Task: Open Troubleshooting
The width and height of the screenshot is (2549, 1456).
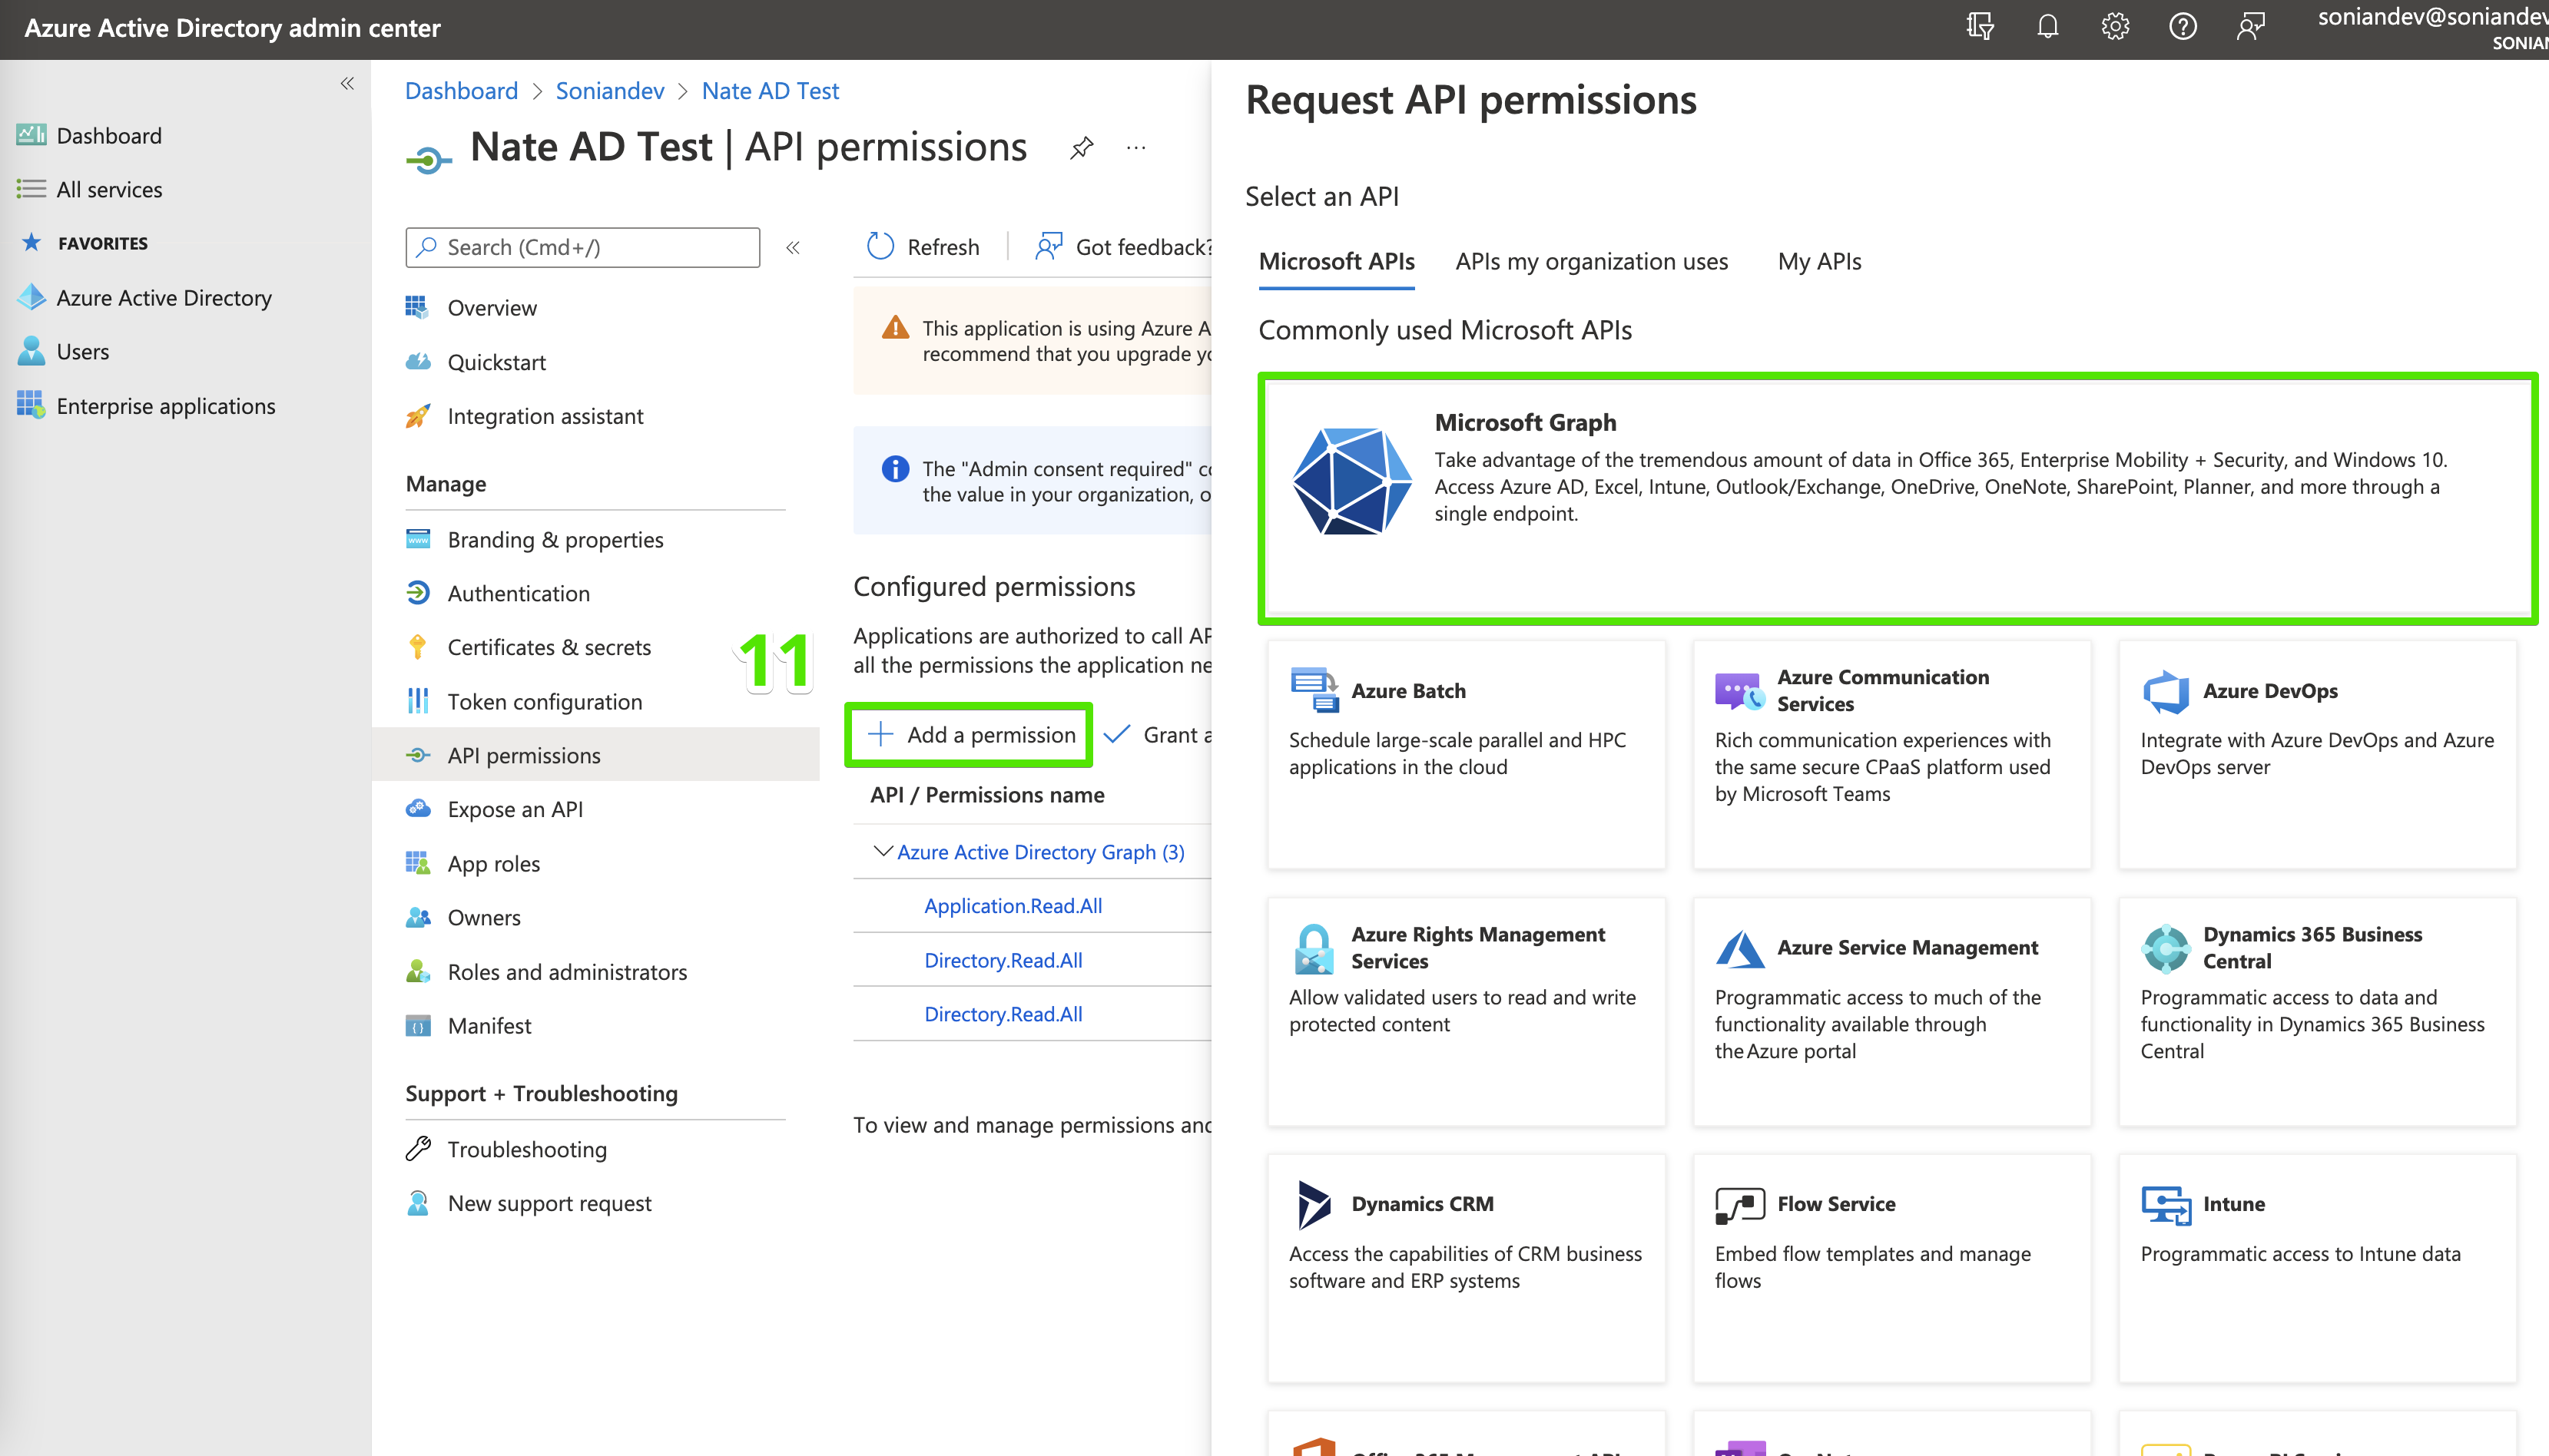Action: tap(526, 1149)
